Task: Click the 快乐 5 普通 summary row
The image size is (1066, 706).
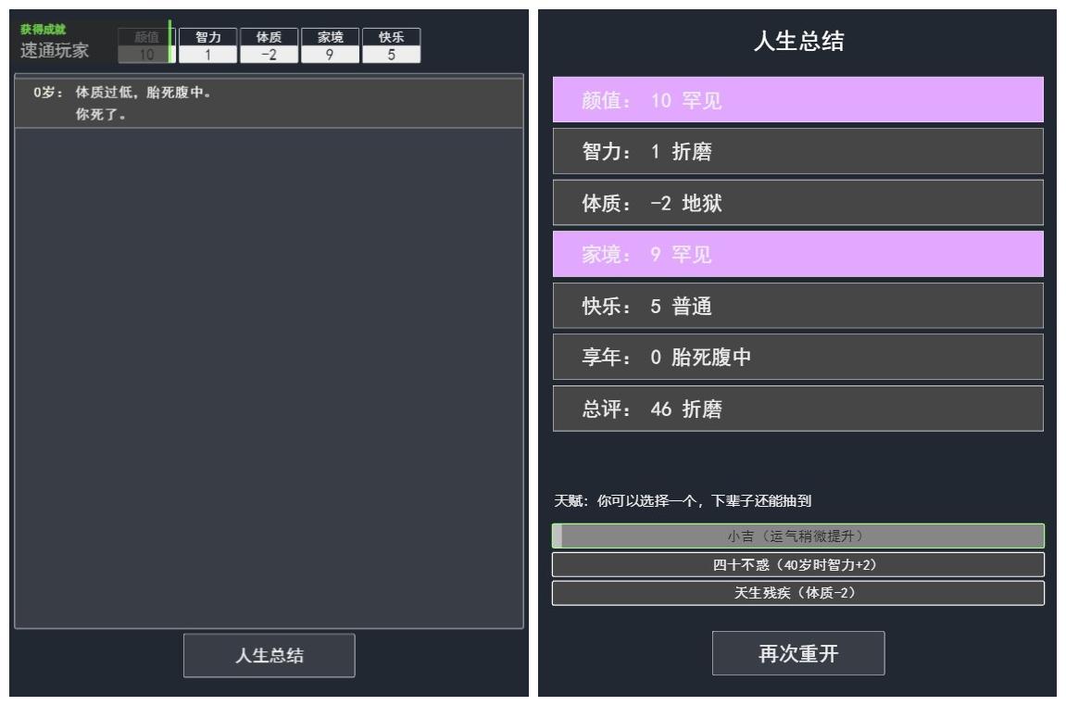Action: pyautogui.click(x=798, y=306)
